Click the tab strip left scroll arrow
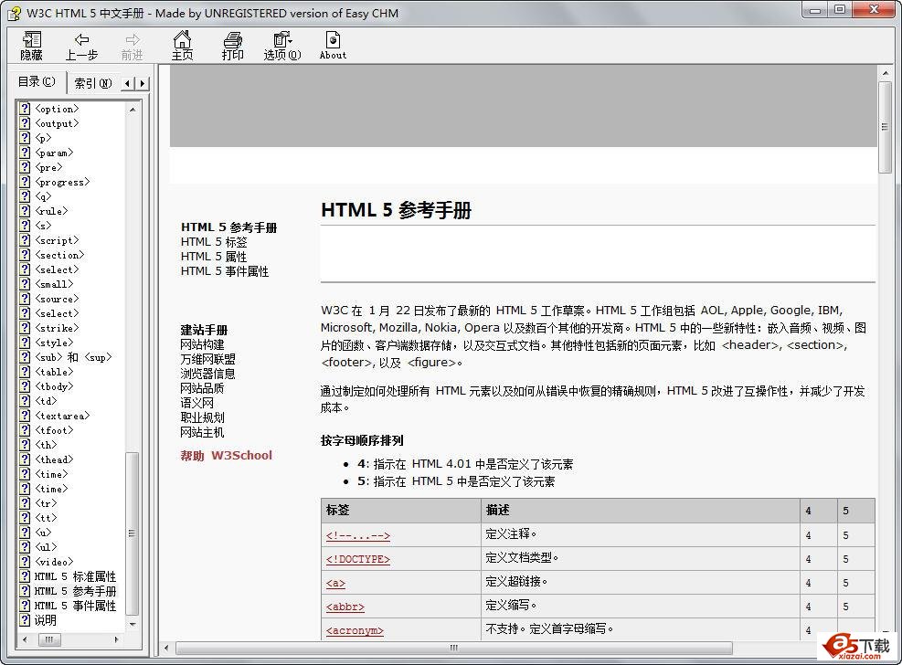The image size is (902, 665). click(x=128, y=83)
